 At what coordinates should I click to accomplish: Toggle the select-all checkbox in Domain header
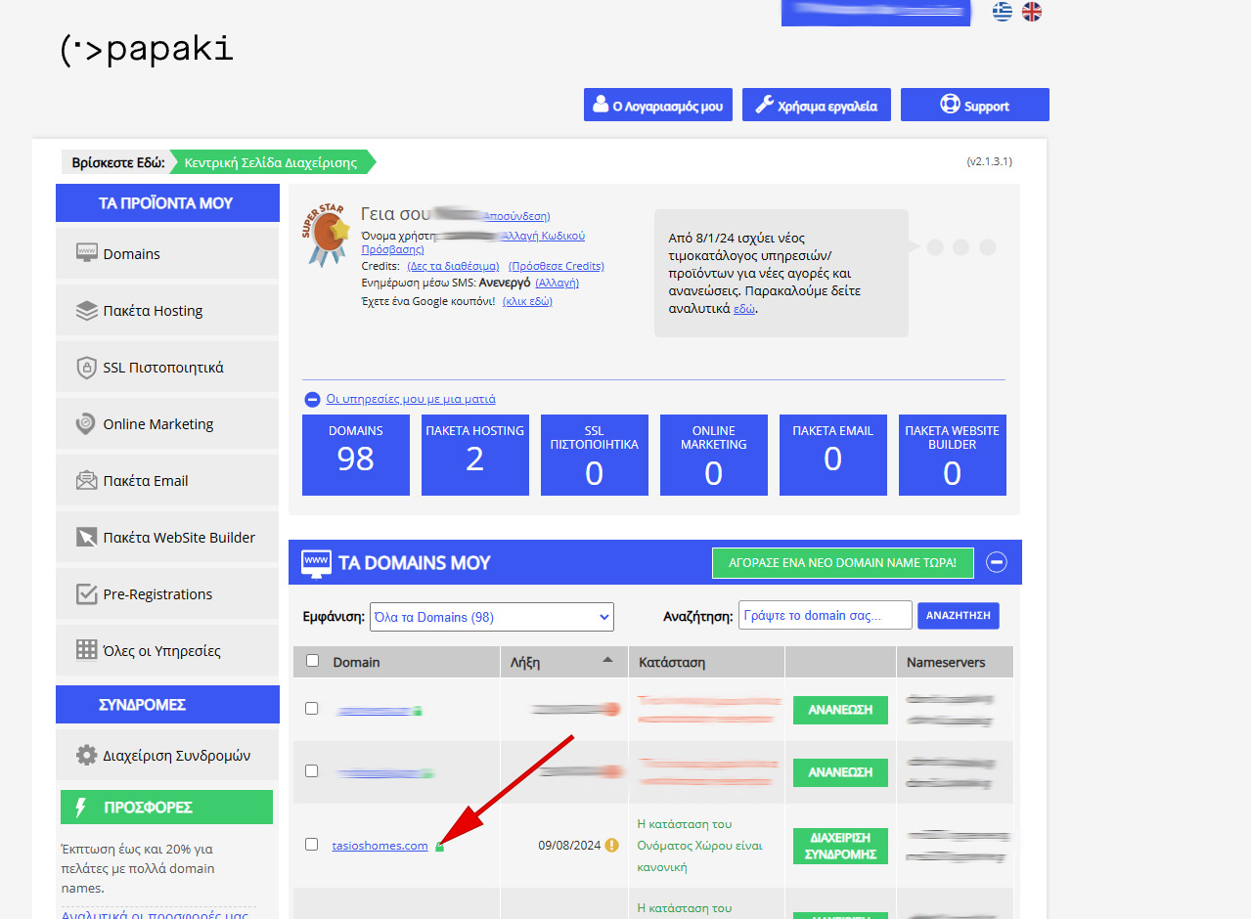pos(312,661)
